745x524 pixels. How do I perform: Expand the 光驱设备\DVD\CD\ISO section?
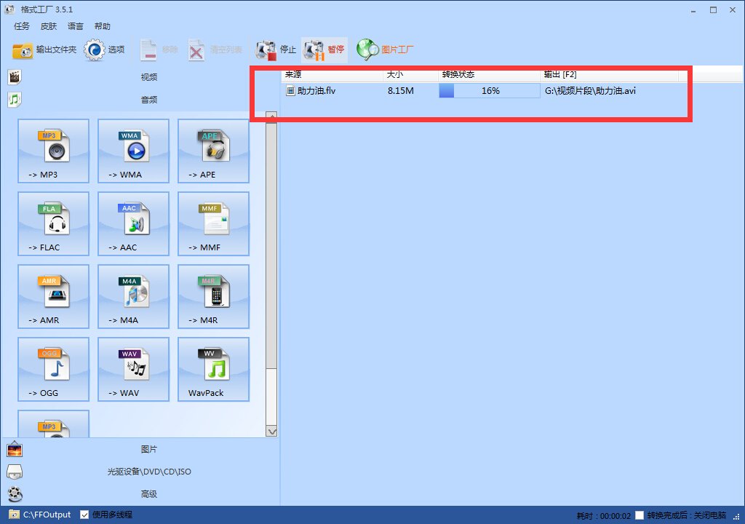(x=148, y=472)
